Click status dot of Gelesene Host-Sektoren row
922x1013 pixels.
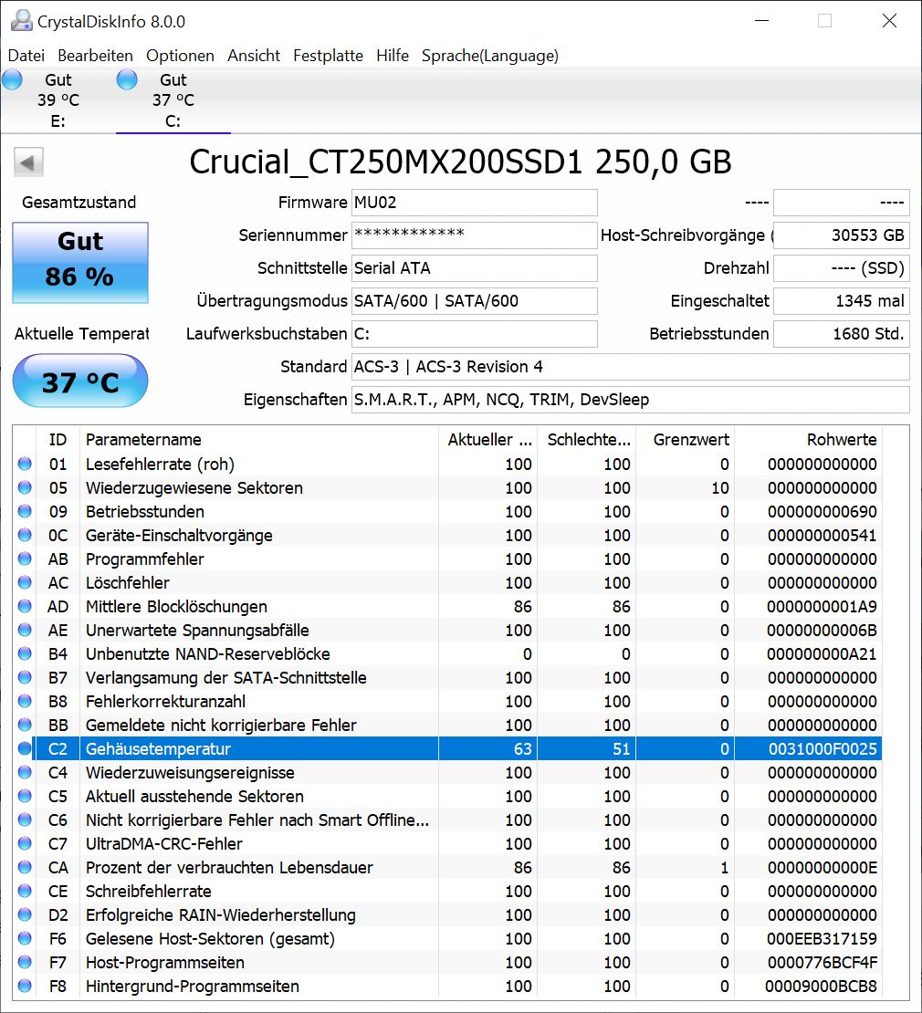pyautogui.click(x=25, y=939)
